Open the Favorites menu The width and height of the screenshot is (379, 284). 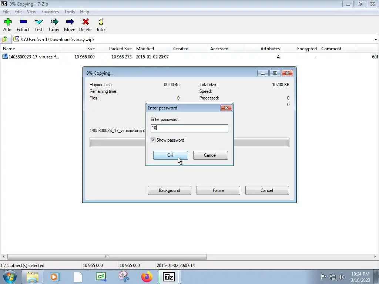click(50, 11)
